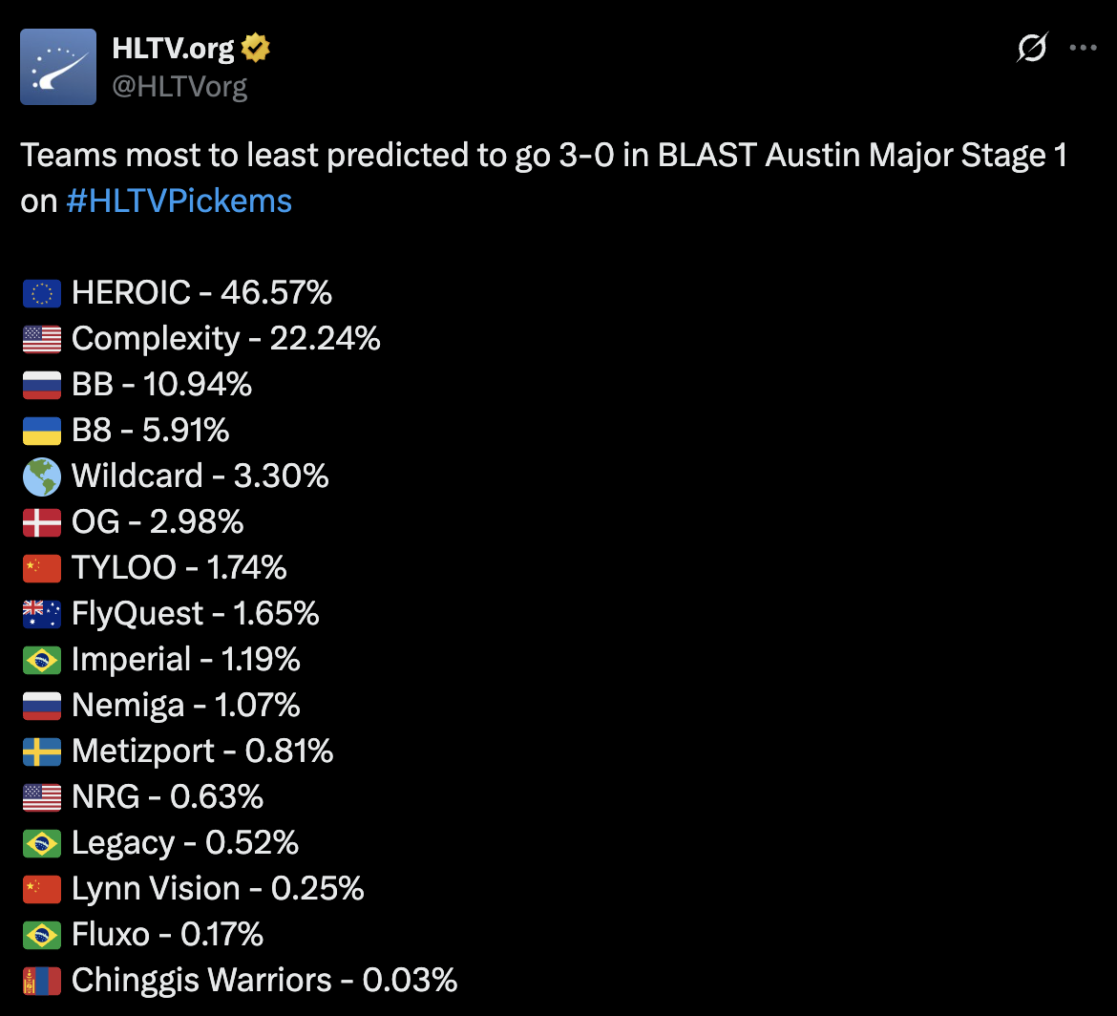The height and width of the screenshot is (1016, 1117).
Task: Click the HLTV.org profile avatar
Action: pos(58,67)
